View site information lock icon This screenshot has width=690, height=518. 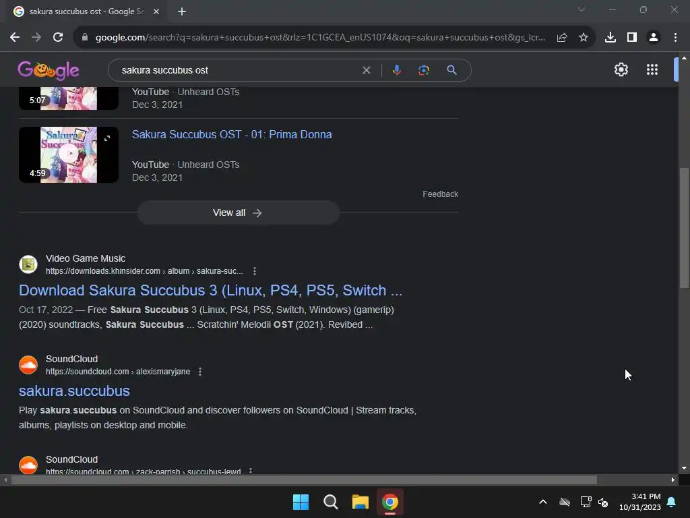85,38
